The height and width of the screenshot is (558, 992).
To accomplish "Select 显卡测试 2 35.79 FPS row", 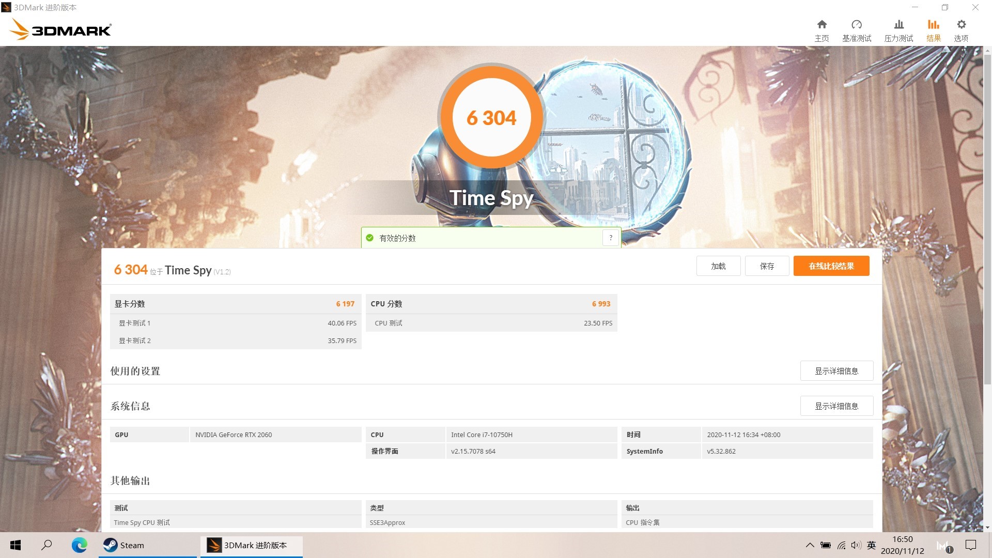I will pyautogui.click(x=236, y=340).
